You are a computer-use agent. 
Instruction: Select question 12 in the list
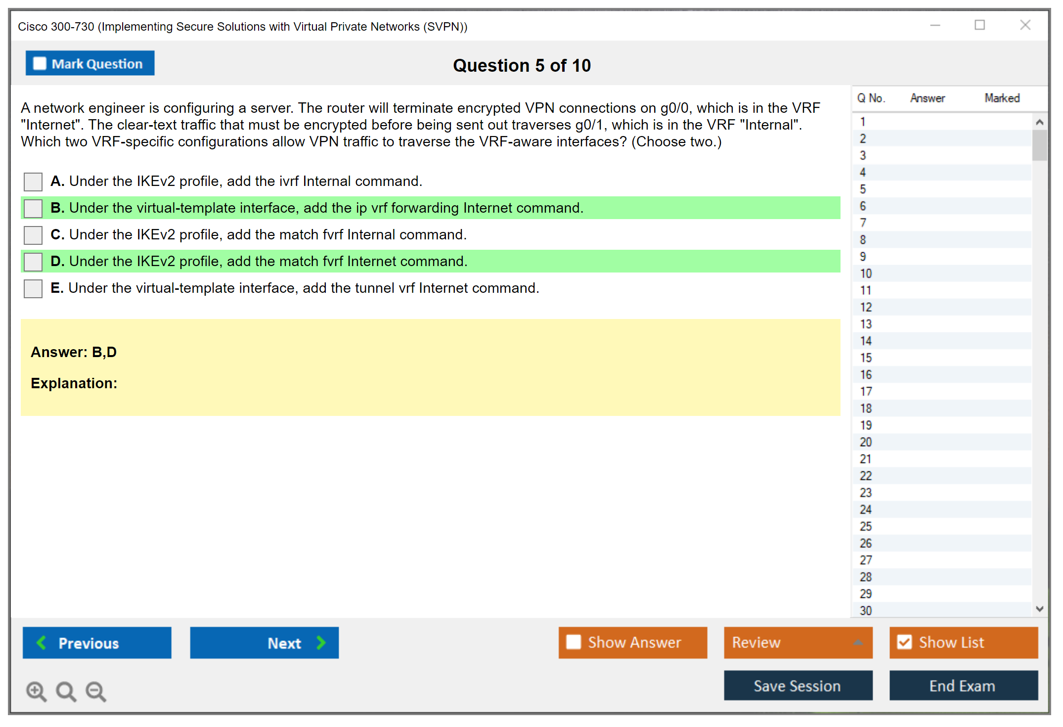pyautogui.click(x=866, y=307)
